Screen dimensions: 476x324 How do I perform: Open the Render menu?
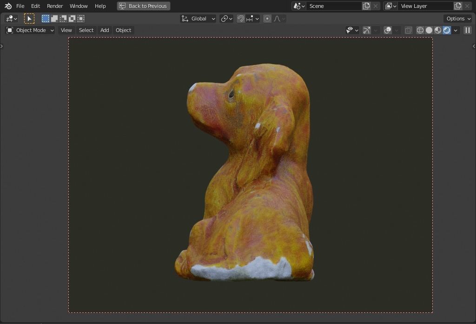pos(55,6)
